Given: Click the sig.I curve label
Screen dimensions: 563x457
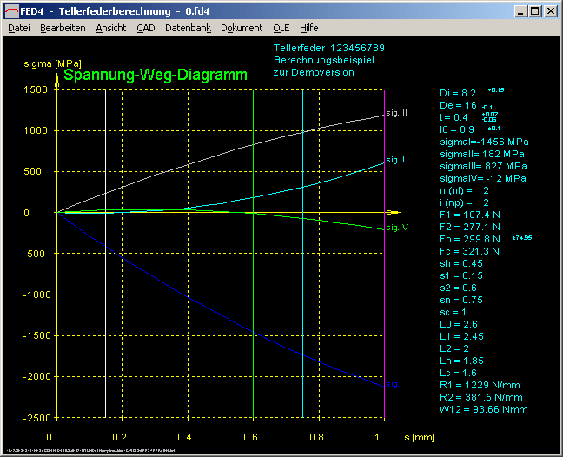Looking at the screenshot, I should (x=394, y=384).
